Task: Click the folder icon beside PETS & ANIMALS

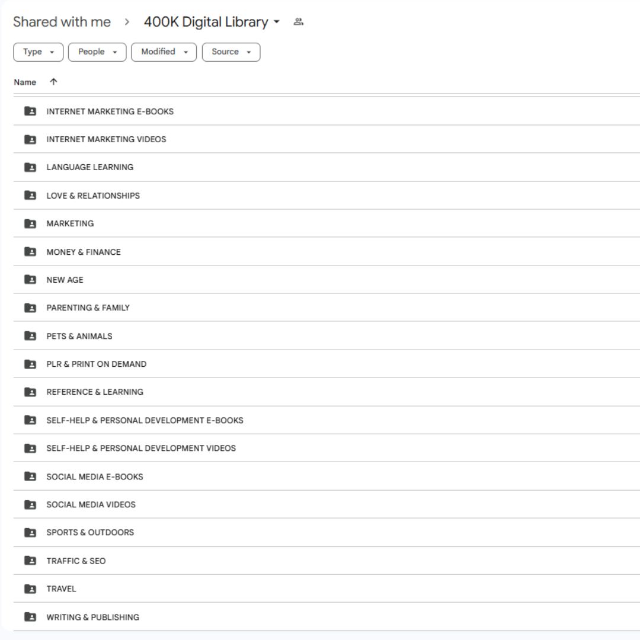Action: tap(30, 336)
